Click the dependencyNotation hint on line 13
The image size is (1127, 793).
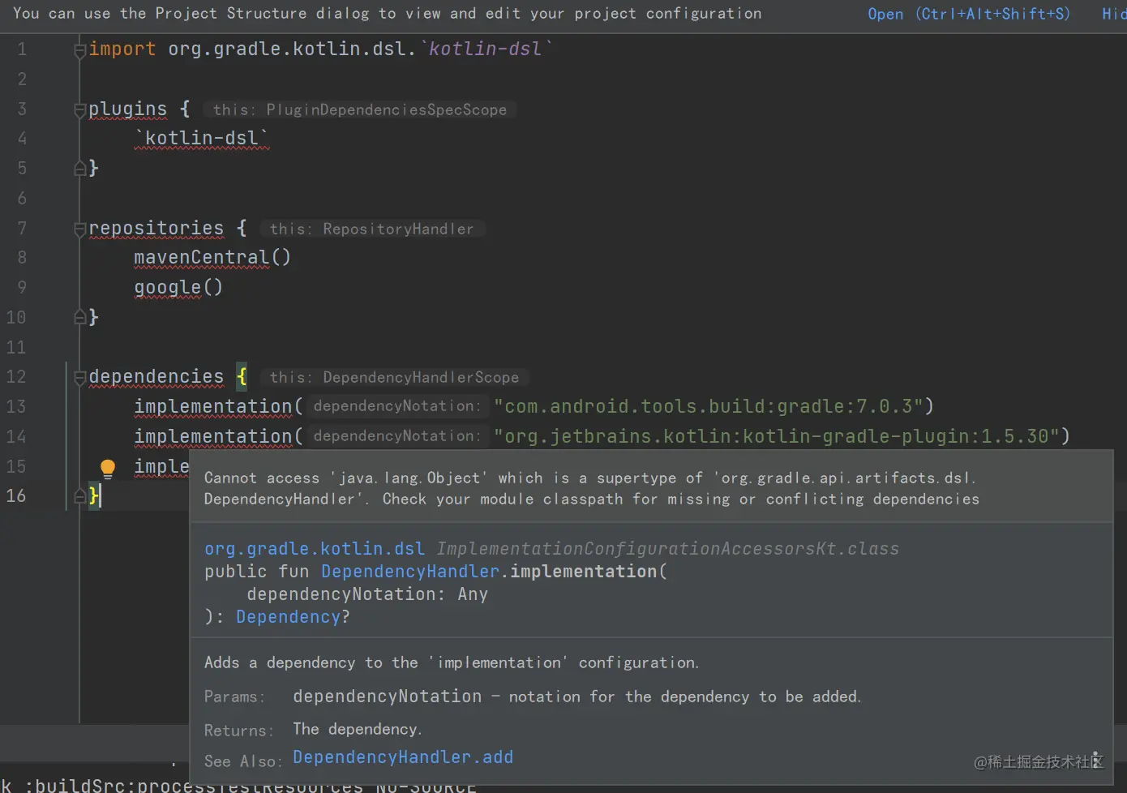click(x=397, y=406)
